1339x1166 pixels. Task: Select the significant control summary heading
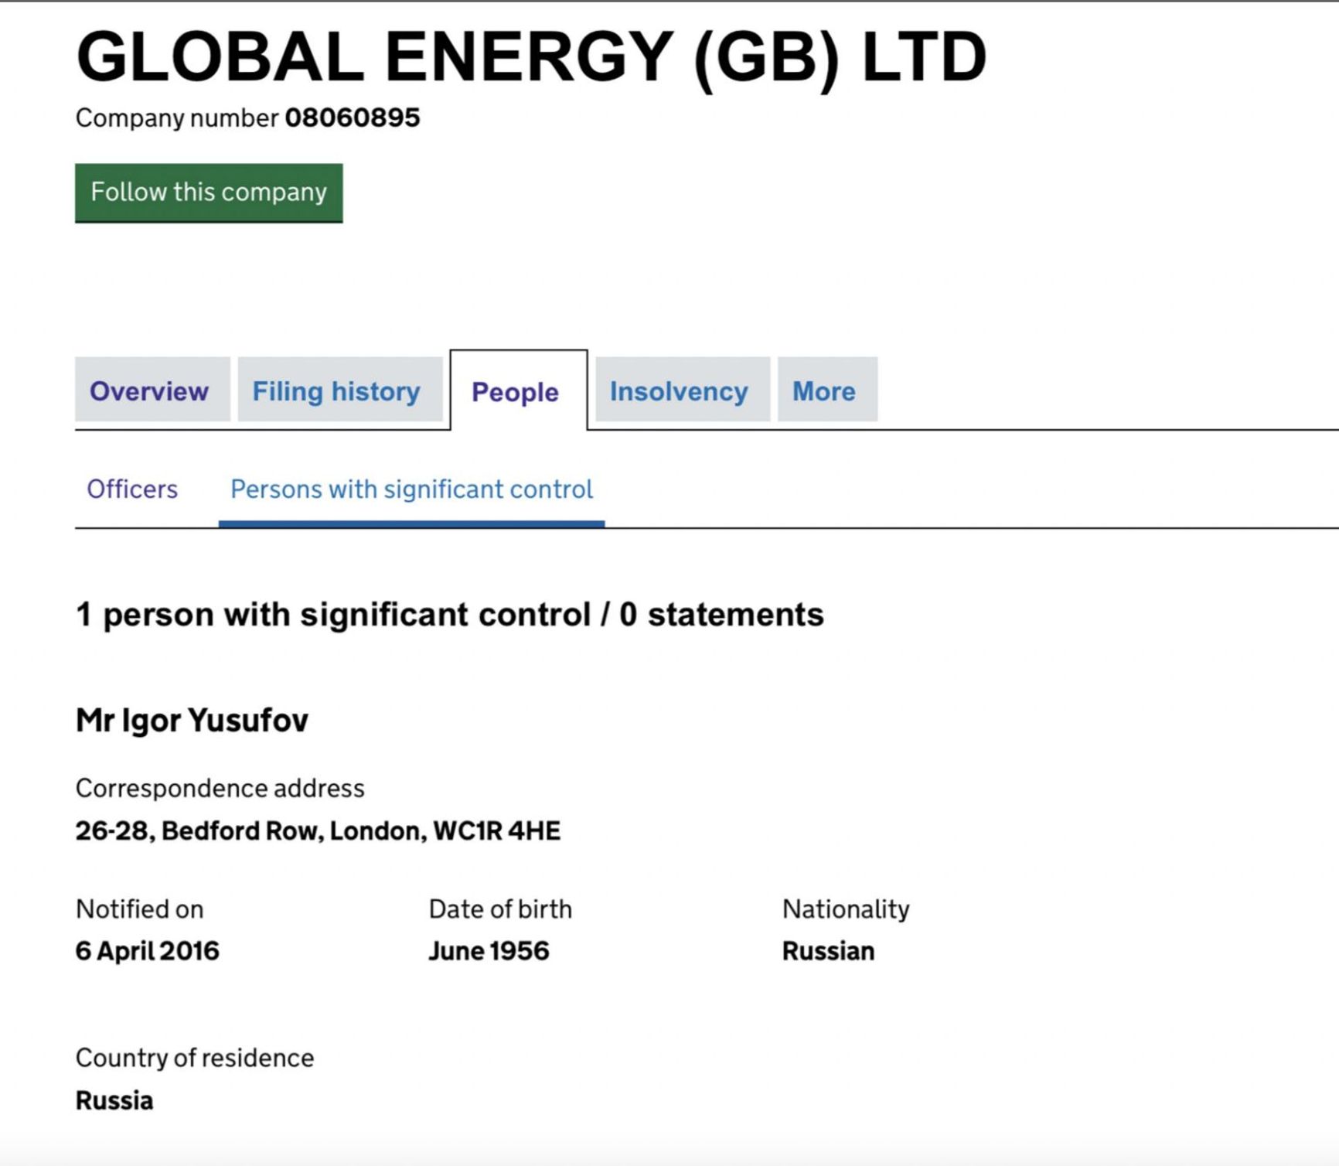point(450,615)
